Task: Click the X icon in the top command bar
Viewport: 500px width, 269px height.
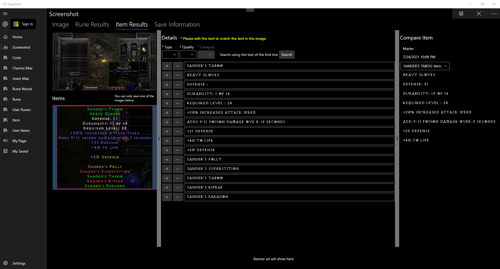Action: (479, 14)
